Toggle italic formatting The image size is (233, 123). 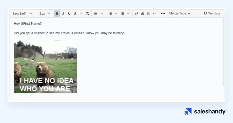point(63,13)
